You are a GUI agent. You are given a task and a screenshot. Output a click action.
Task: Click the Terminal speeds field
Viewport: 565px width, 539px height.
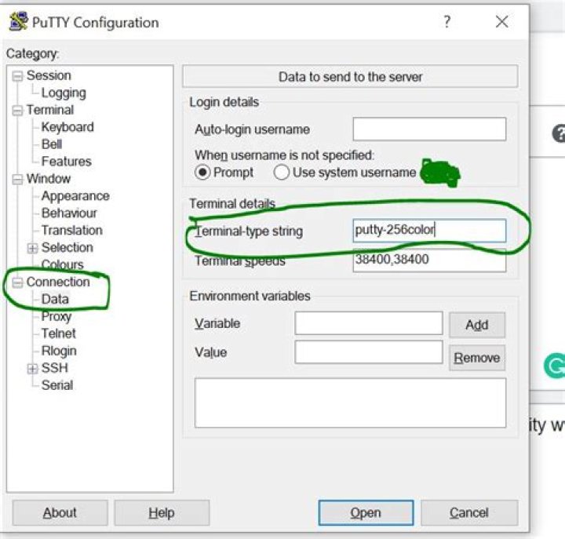429,260
